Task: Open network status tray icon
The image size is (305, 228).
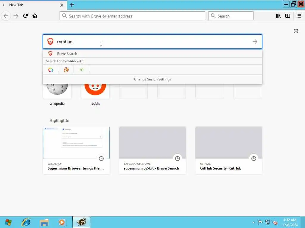Action: point(268,222)
